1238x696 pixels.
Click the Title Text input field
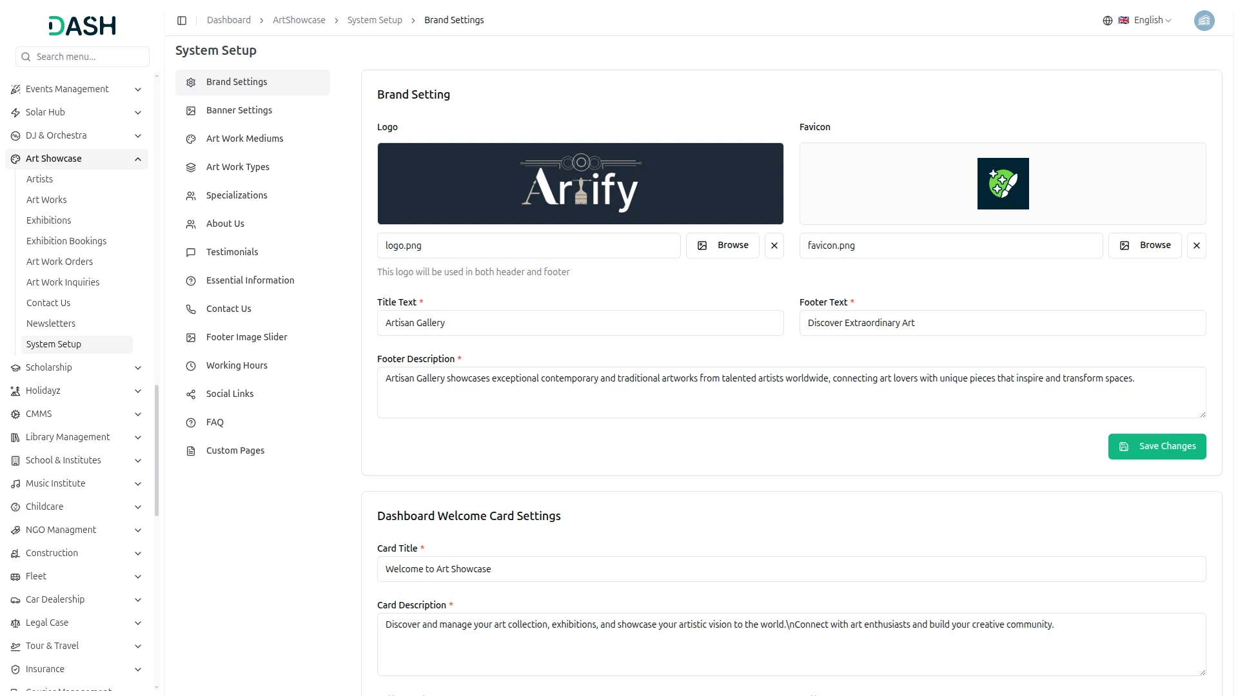[580, 323]
